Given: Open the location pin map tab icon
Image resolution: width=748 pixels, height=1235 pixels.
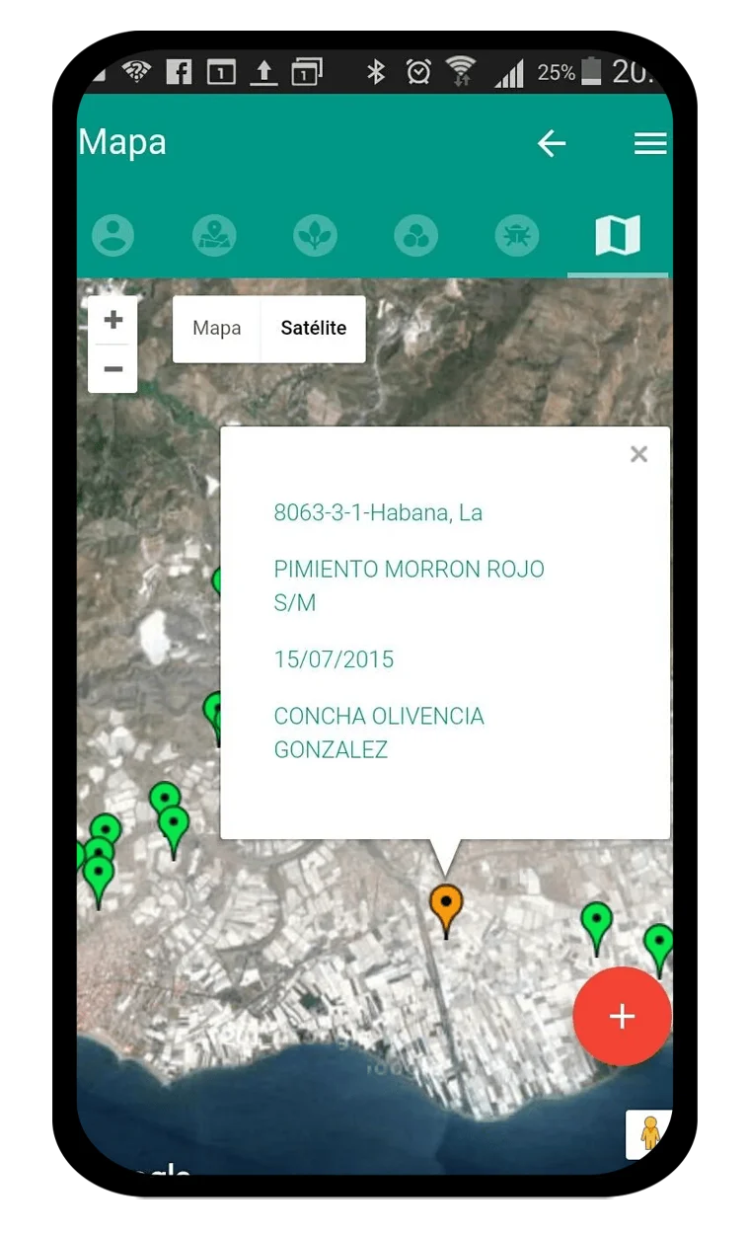Looking at the screenshot, I should click(214, 236).
